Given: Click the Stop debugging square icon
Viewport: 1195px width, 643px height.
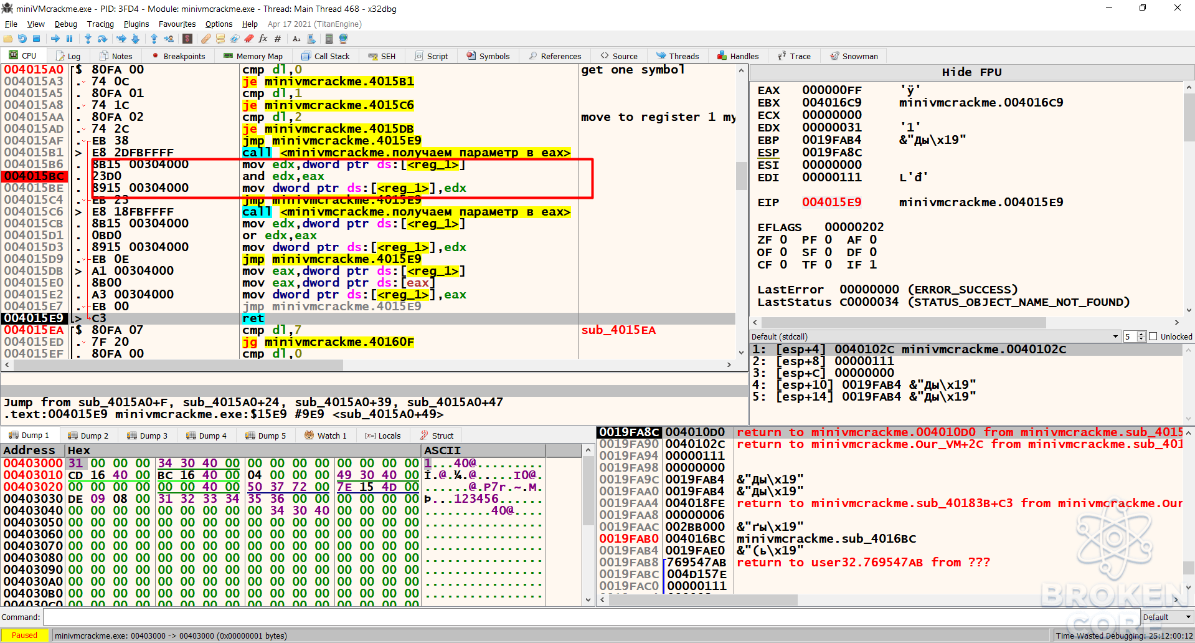Looking at the screenshot, I should pos(37,39).
